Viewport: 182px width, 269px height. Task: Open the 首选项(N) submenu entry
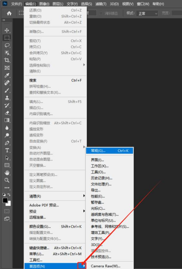[55, 266]
